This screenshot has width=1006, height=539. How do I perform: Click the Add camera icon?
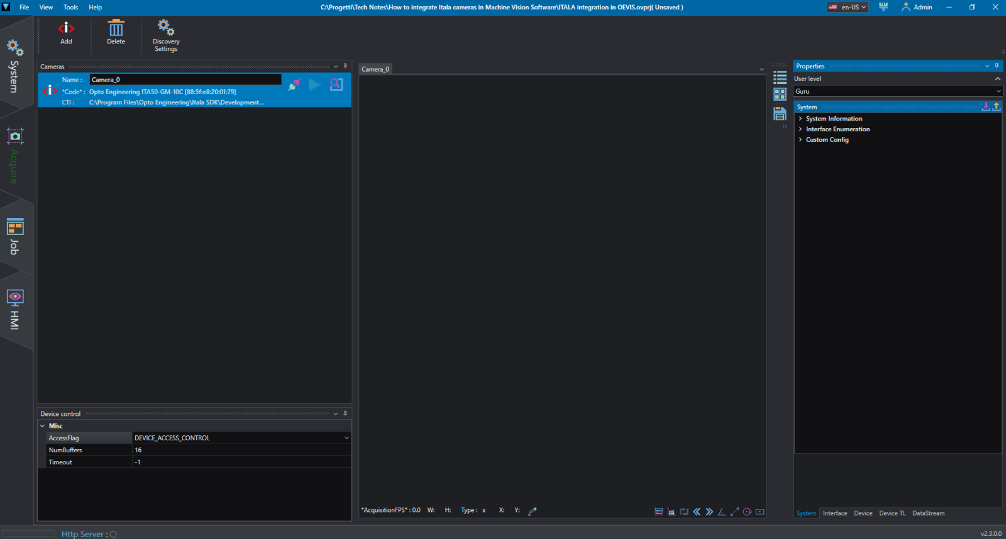tap(66, 28)
